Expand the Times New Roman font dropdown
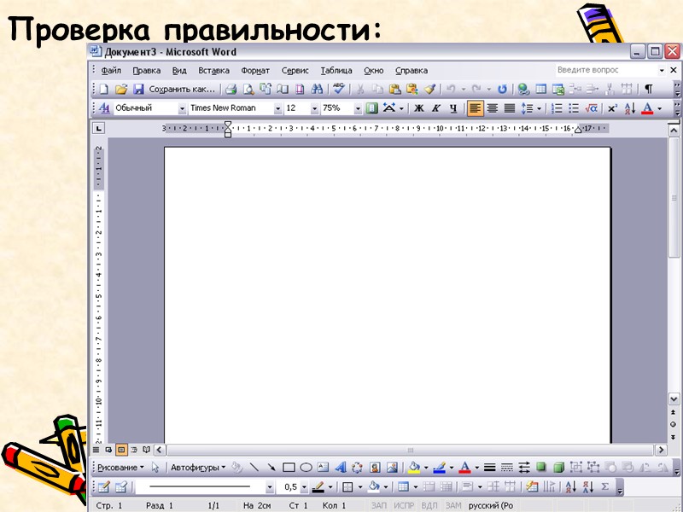This screenshot has height=512, width=683. [x=277, y=108]
